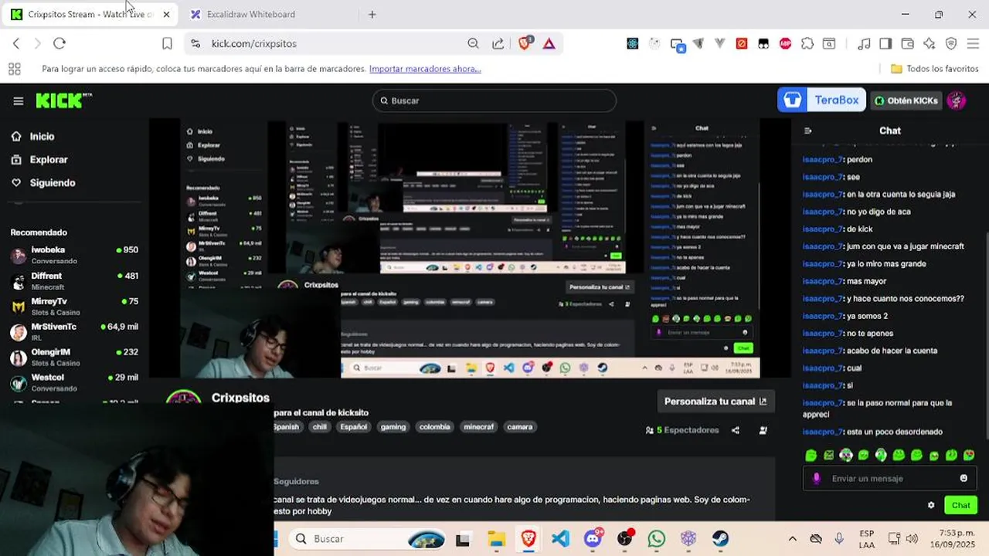Open Todos los favoritos folder
The height and width of the screenshot is (556, 989).
(x=935, y=69)
